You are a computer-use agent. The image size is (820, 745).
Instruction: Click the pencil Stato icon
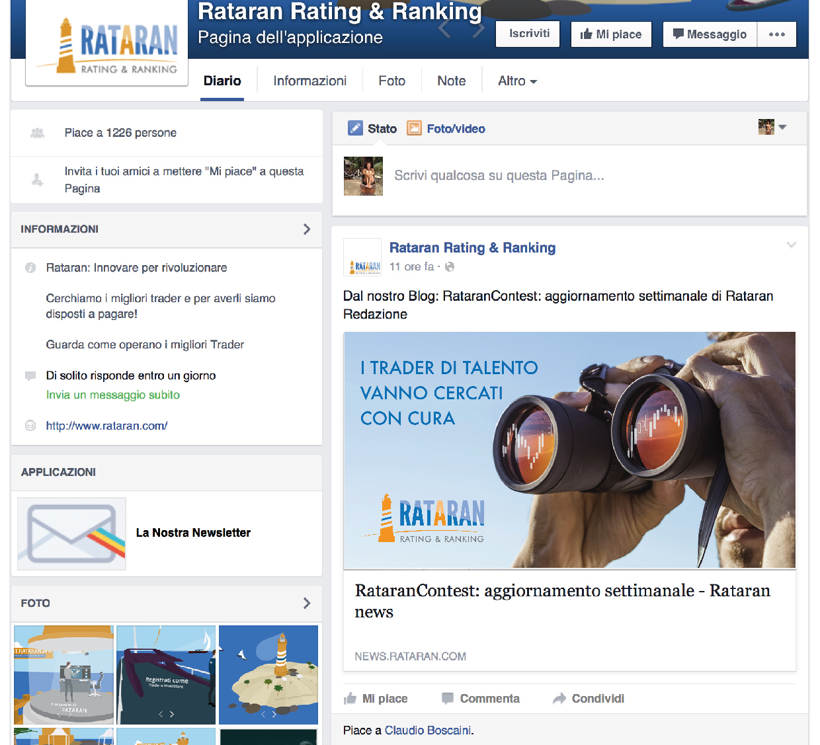(355, 128)
